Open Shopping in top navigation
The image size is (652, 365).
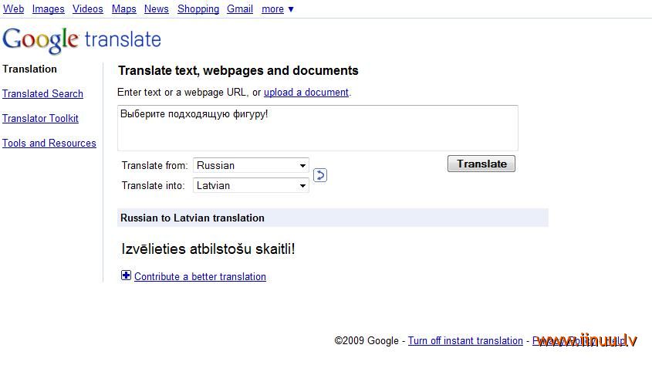pyautogui.click(x=198, y=8)
